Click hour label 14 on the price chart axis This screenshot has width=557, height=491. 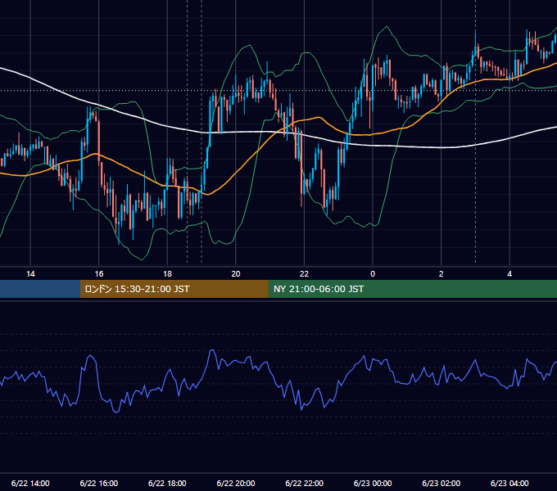click(30, 274)
